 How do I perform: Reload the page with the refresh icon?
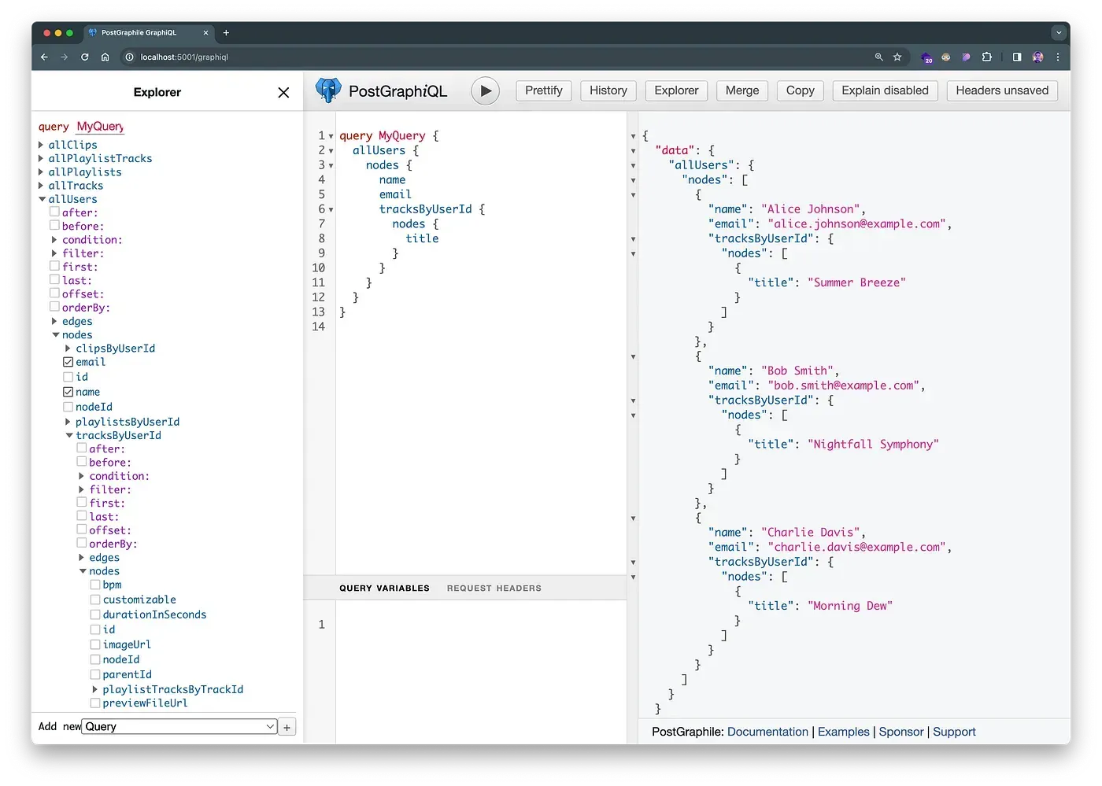pyautogui.click(x=84, y=57)
